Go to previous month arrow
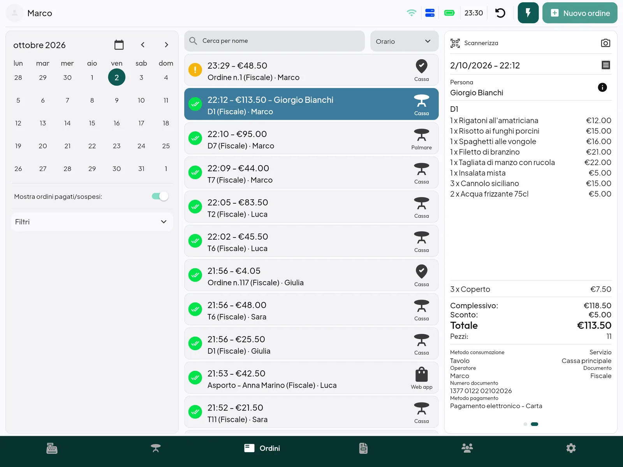The height and width of the screenshot is (467, 623). click(x=143, y=45)
